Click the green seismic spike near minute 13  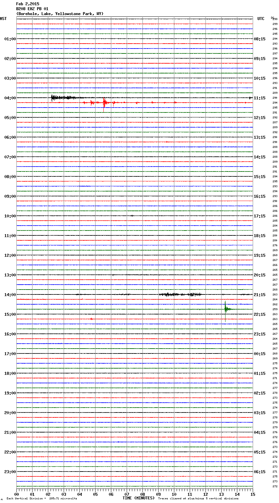coord(226,309)
